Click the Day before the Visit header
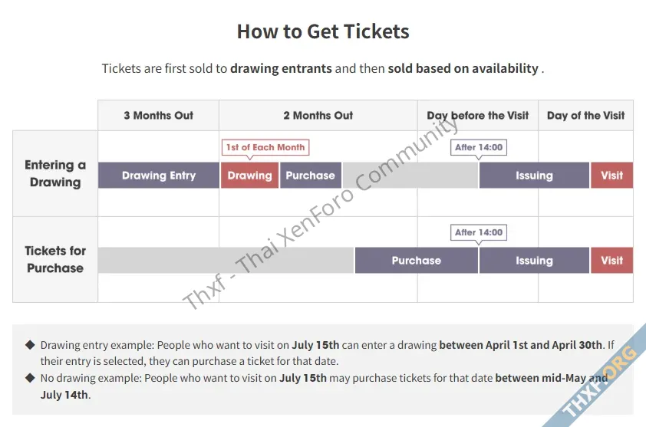 478,115
